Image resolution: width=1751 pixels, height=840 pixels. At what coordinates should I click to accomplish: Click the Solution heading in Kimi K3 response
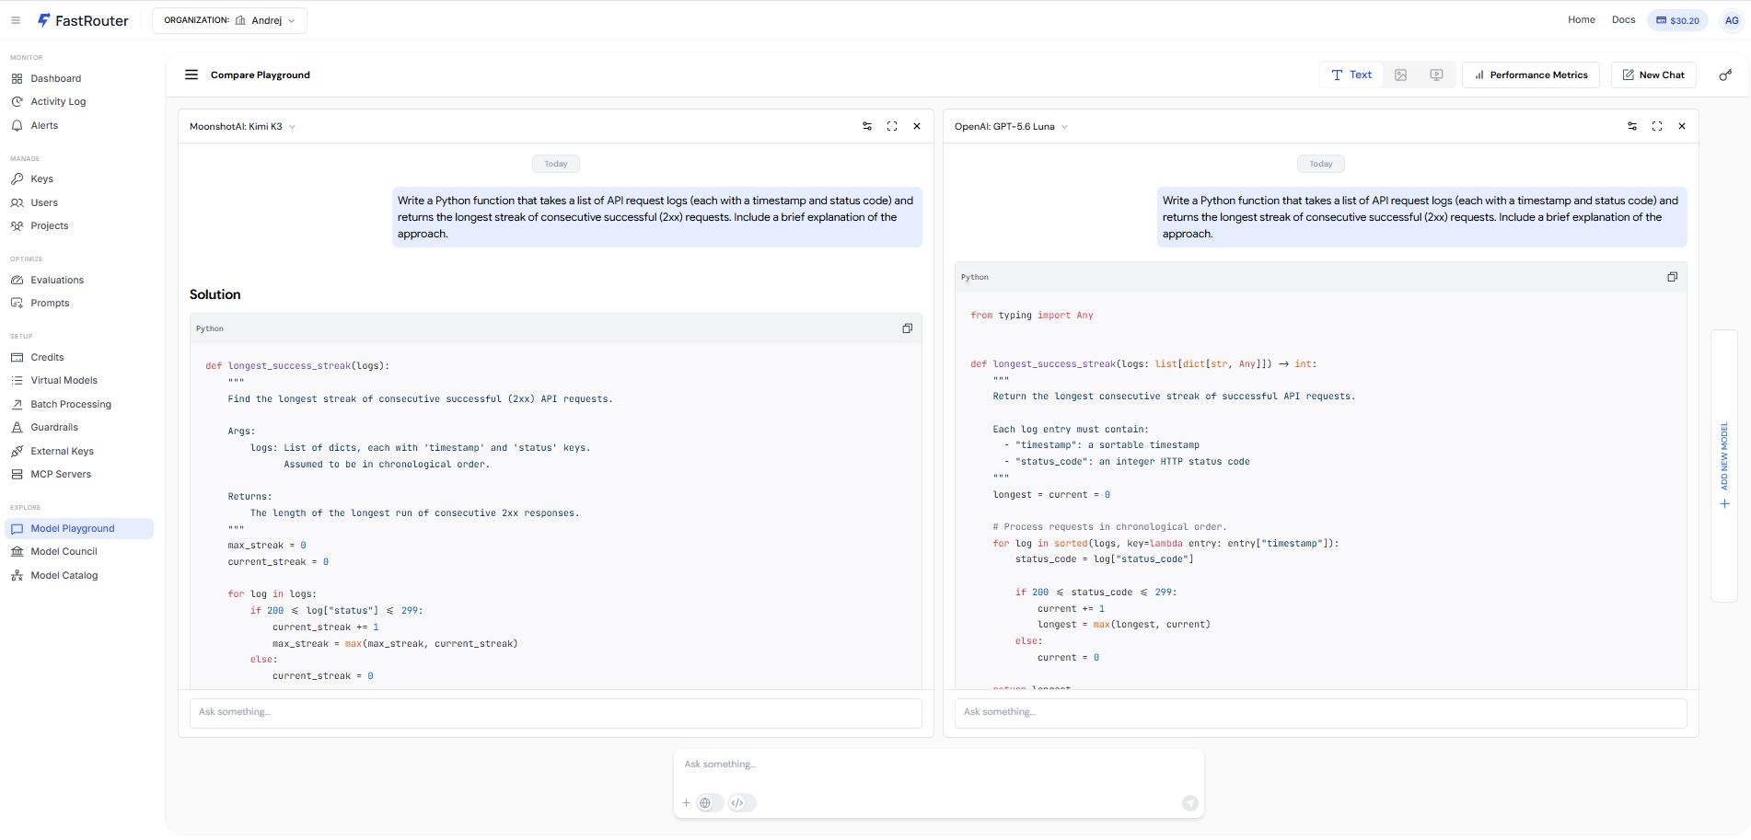tap(215, 294)
